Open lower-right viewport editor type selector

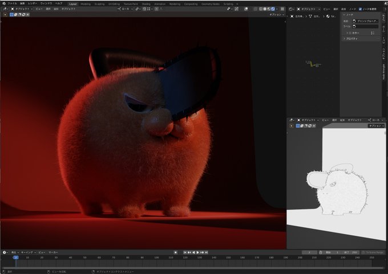point(292,120)
